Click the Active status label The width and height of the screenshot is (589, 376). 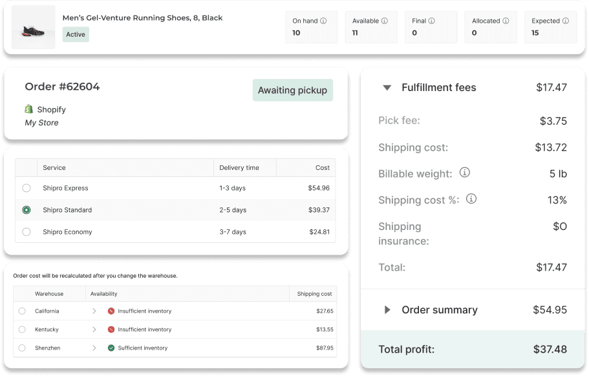[x=76, y=34]
